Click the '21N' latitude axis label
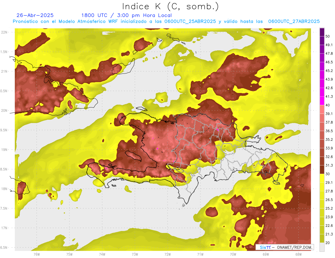335x258 pixels. pyautogui.click(x=4, y=71)
